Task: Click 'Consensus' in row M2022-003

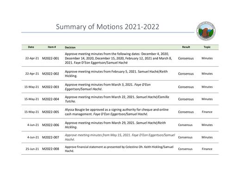Action: [186, 87]
